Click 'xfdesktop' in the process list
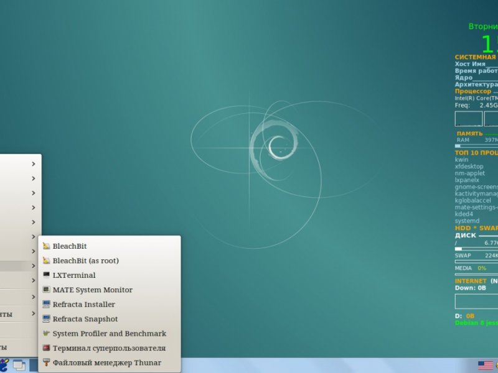This screenshot has height=373, width=498. [469, 167]
